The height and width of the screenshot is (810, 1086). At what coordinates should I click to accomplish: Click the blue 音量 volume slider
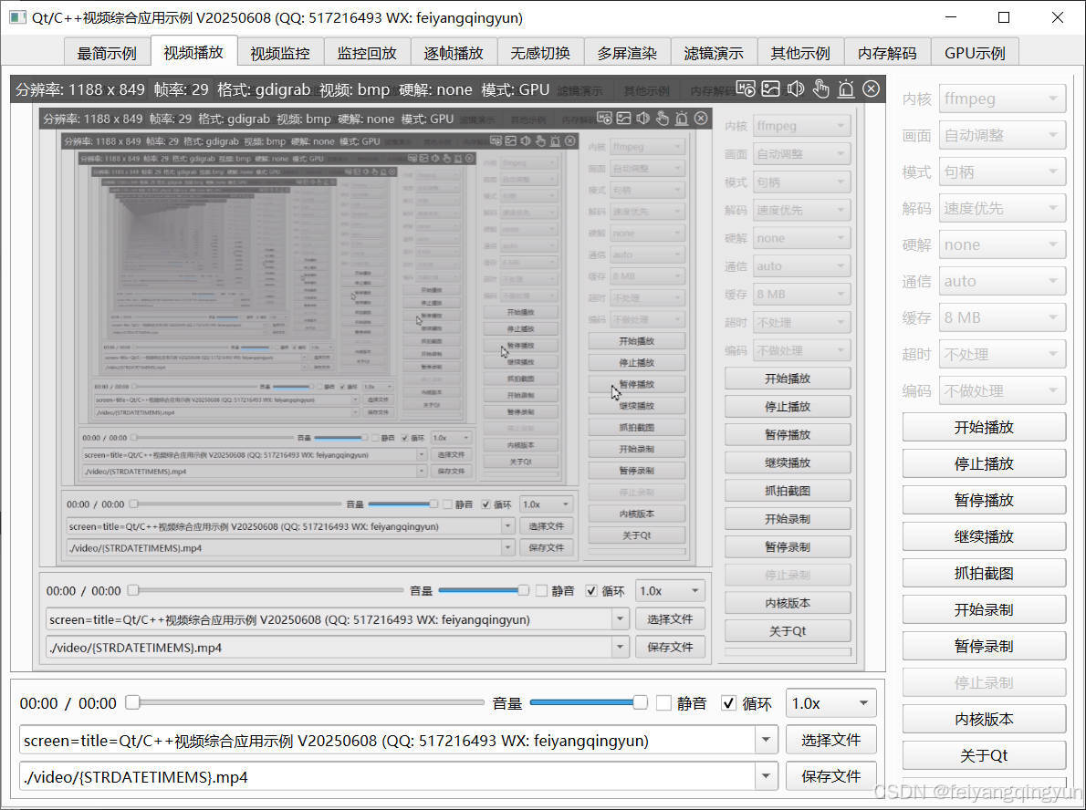pyautogui.click(x=588, y=702)
